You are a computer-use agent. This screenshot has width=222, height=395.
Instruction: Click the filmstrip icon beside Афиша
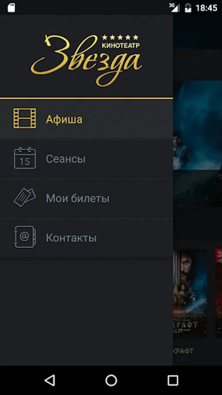[25, 118]
